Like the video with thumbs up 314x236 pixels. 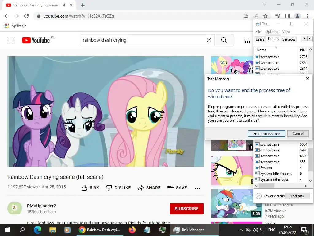[x=90, y=188]
